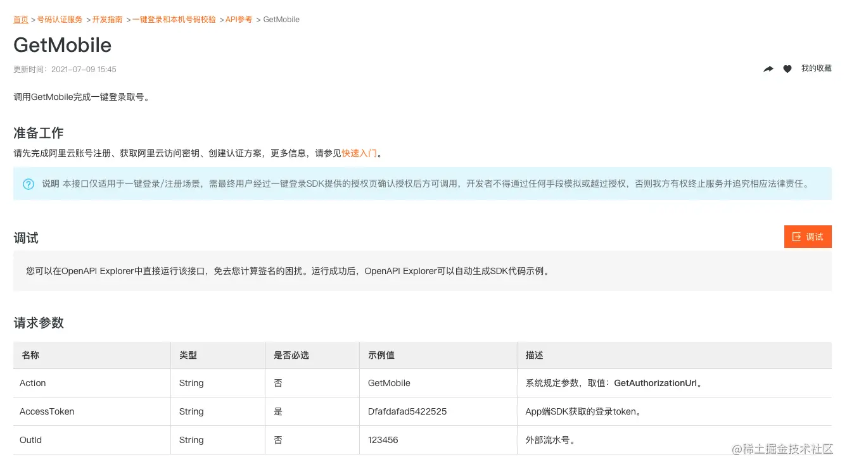Navigate to 一键登录和本机号码校验 breadcrumb

(x=174, y=20)
